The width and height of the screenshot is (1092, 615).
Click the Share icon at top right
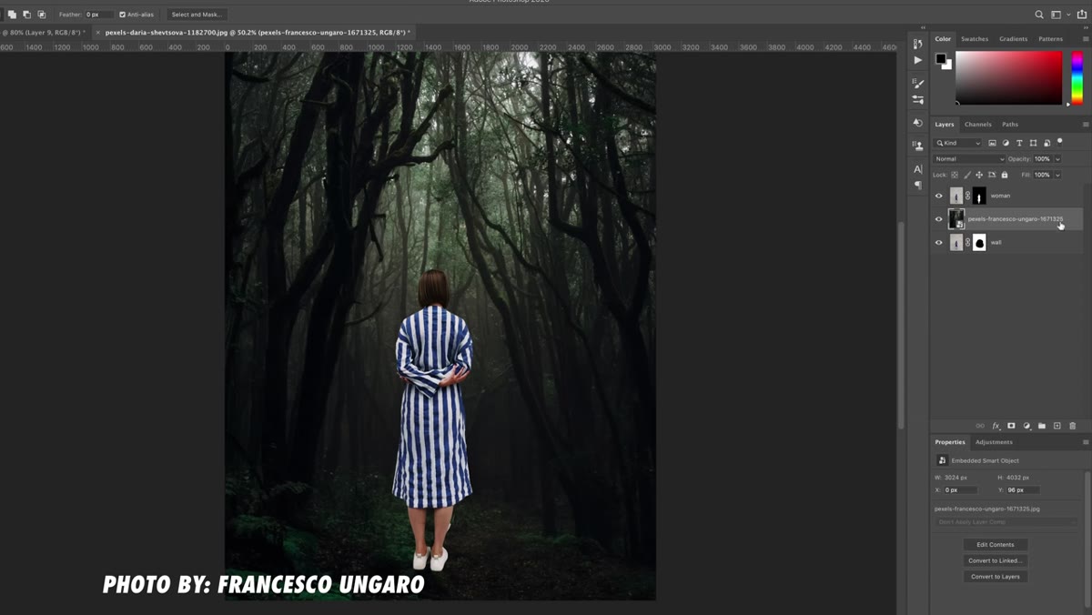[1082, 15]
